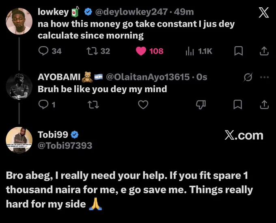Repost AYOBAMI's reply
The height and width of the screenshot is (223, 276).
(93, 104)
